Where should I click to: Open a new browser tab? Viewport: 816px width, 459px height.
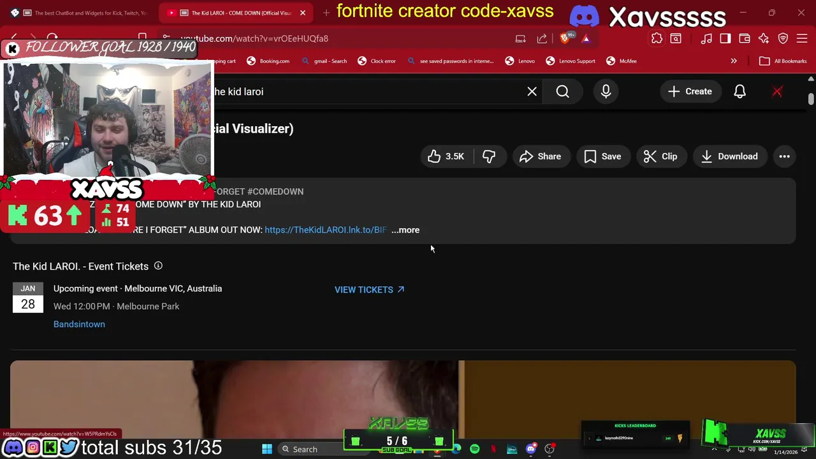pyautogui.click(x=326, y=12)
